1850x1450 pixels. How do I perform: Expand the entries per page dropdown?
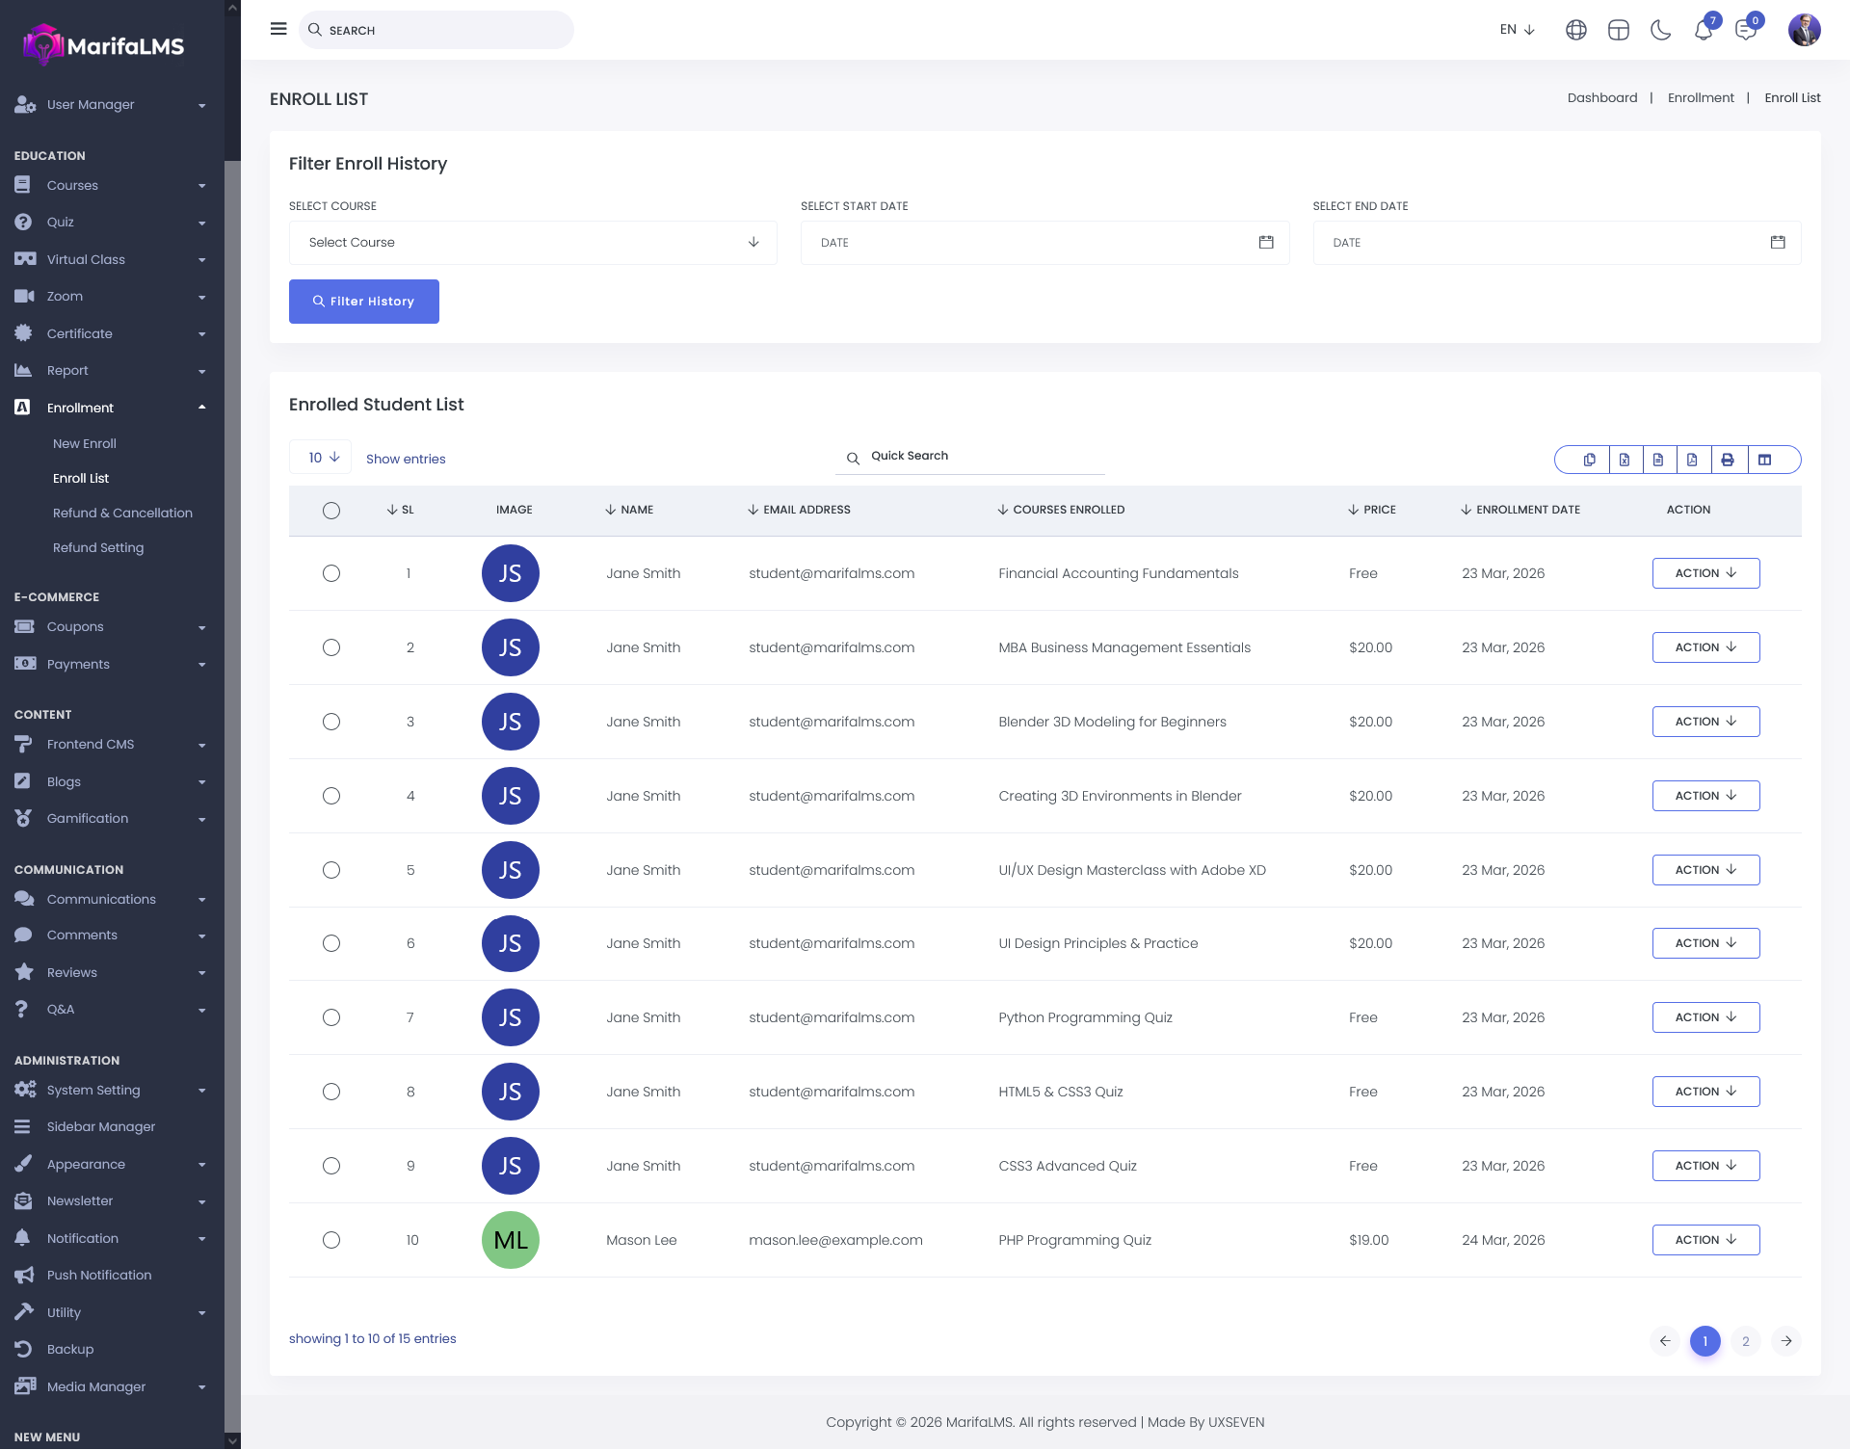pos(321,458)
